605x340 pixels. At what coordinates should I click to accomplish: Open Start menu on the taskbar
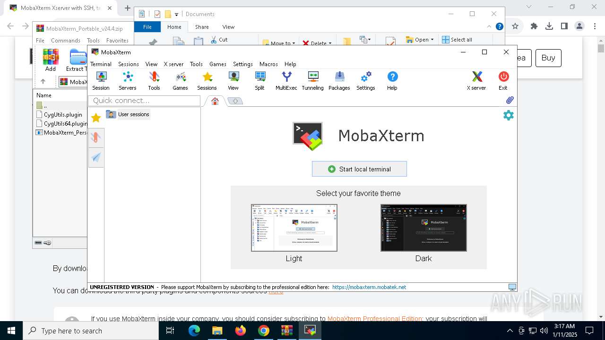coord(11,331)
